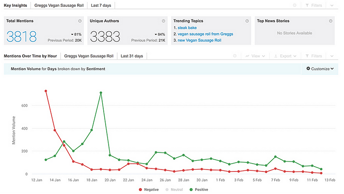Expand the Key Insights panel chevron

pyautogui.click(x=332, y=5)
